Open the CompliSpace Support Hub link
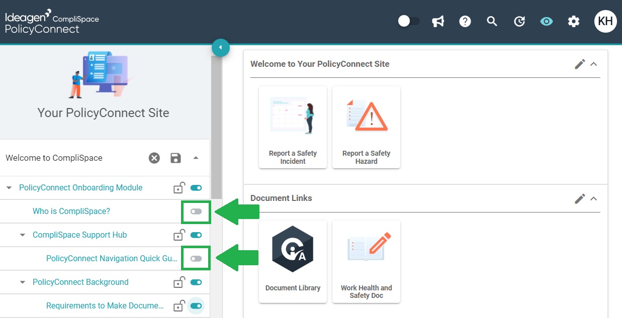This screenshot has width=622, height=318. tap(80, 235)
